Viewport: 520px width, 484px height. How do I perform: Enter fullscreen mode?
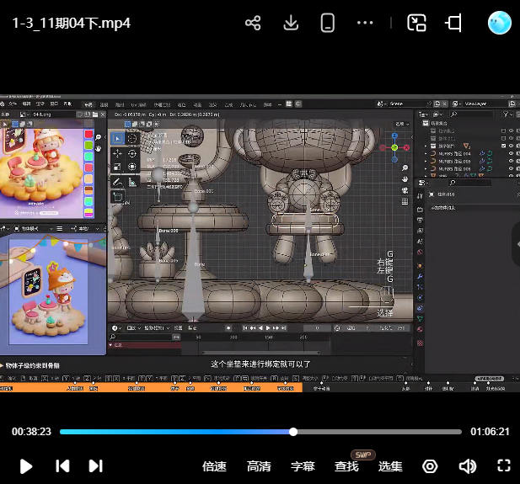pyautogui.click(x=504, y=465)
